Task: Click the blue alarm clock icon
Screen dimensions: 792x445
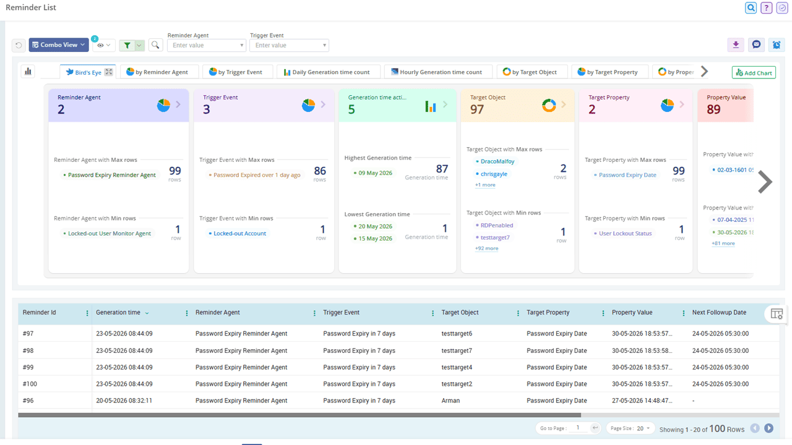Action: point(777,44)
